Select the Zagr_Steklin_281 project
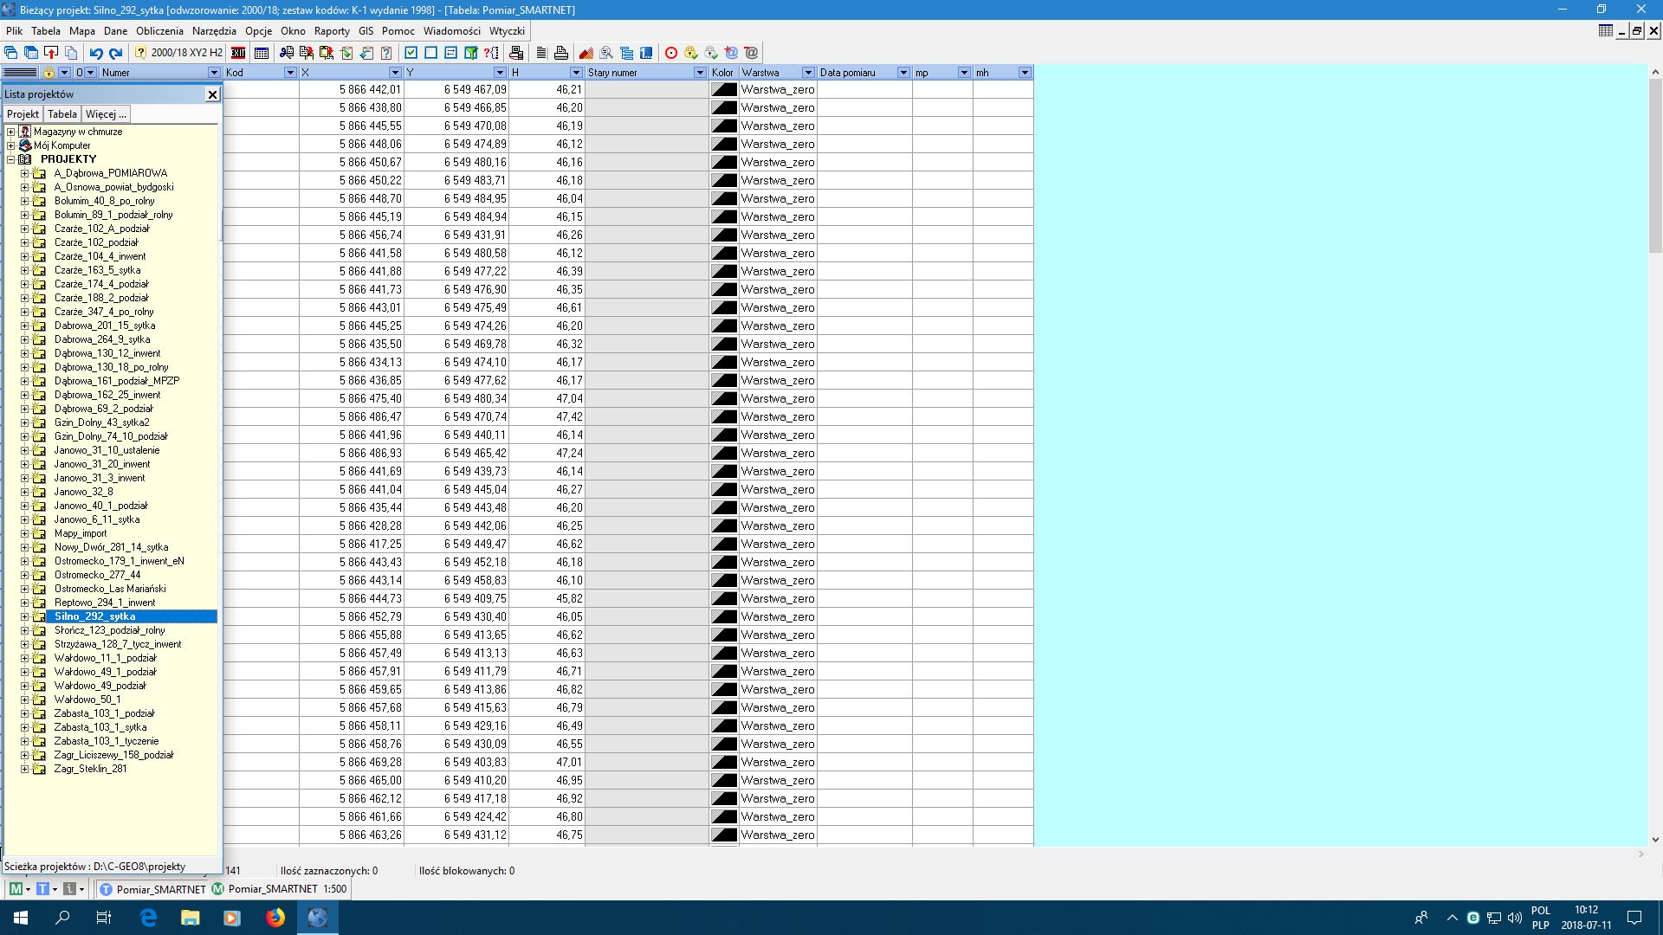 pyautogui.click(x=90, y=769)
